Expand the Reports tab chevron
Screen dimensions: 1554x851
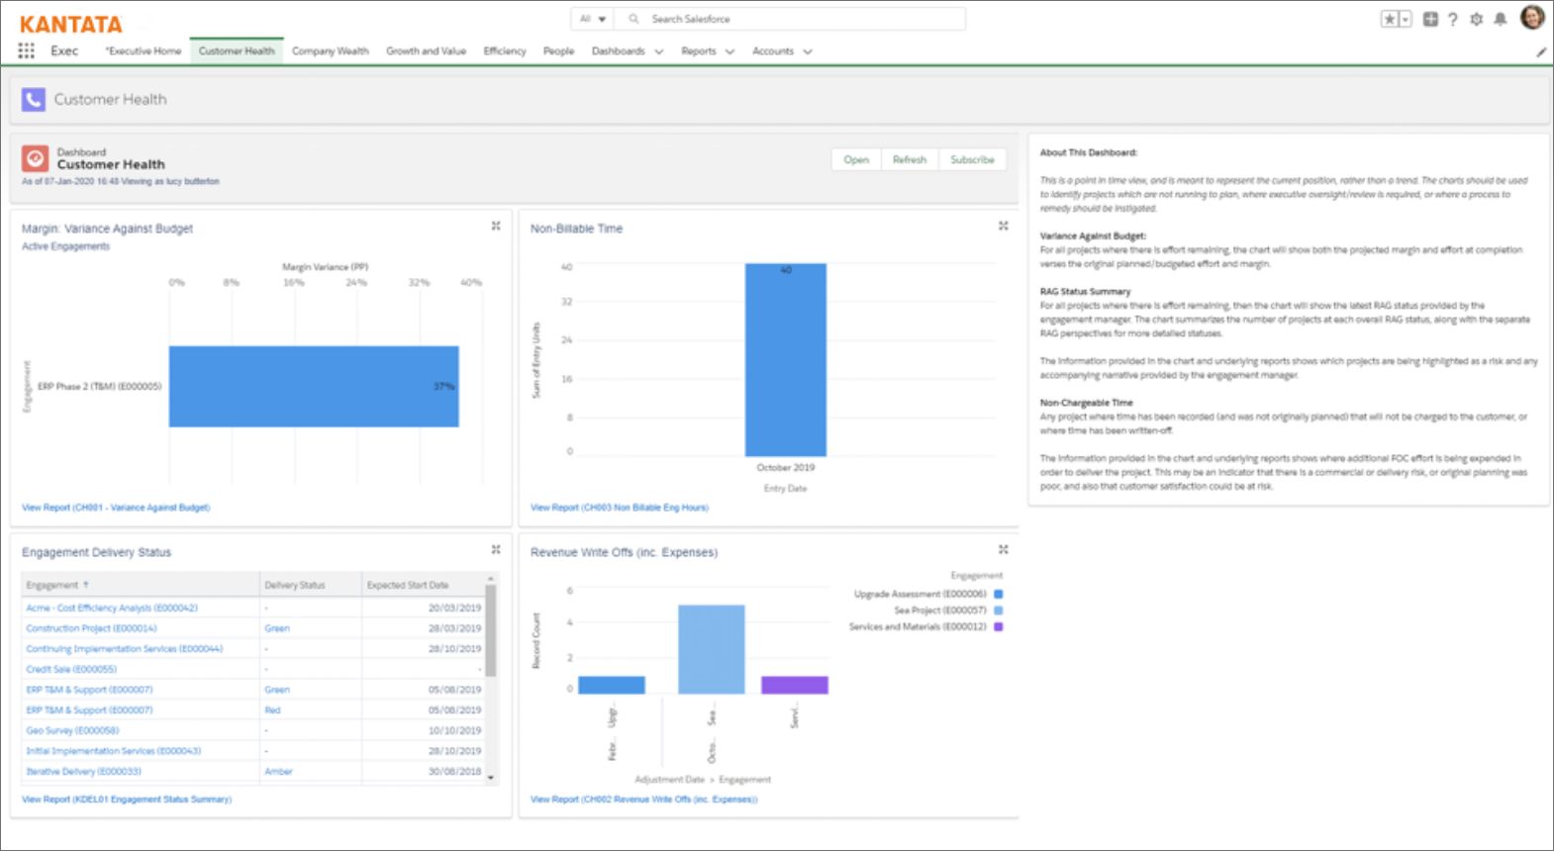point(729,51)
